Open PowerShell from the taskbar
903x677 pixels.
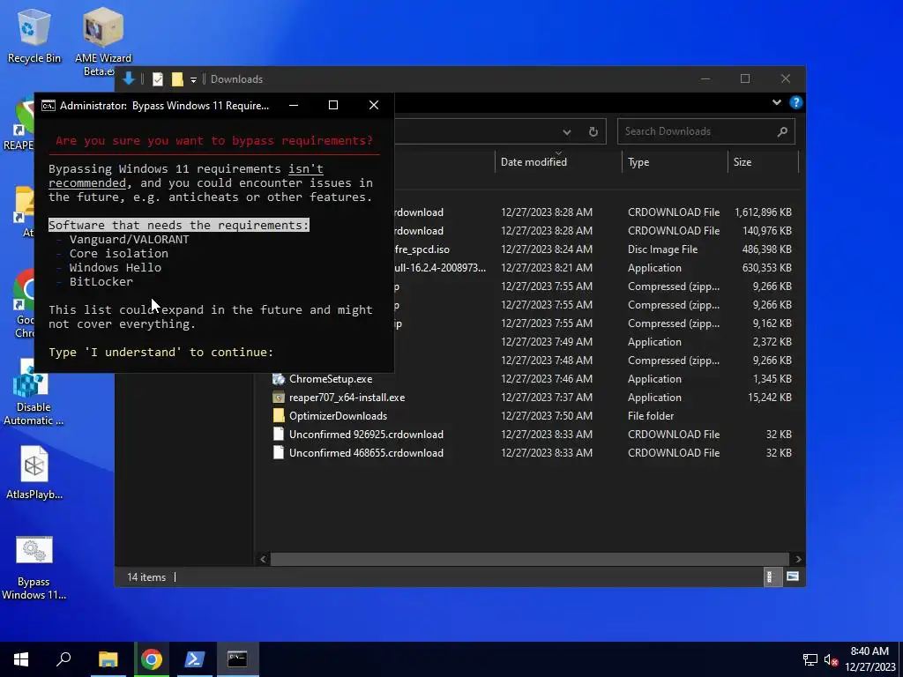[195, 659]
